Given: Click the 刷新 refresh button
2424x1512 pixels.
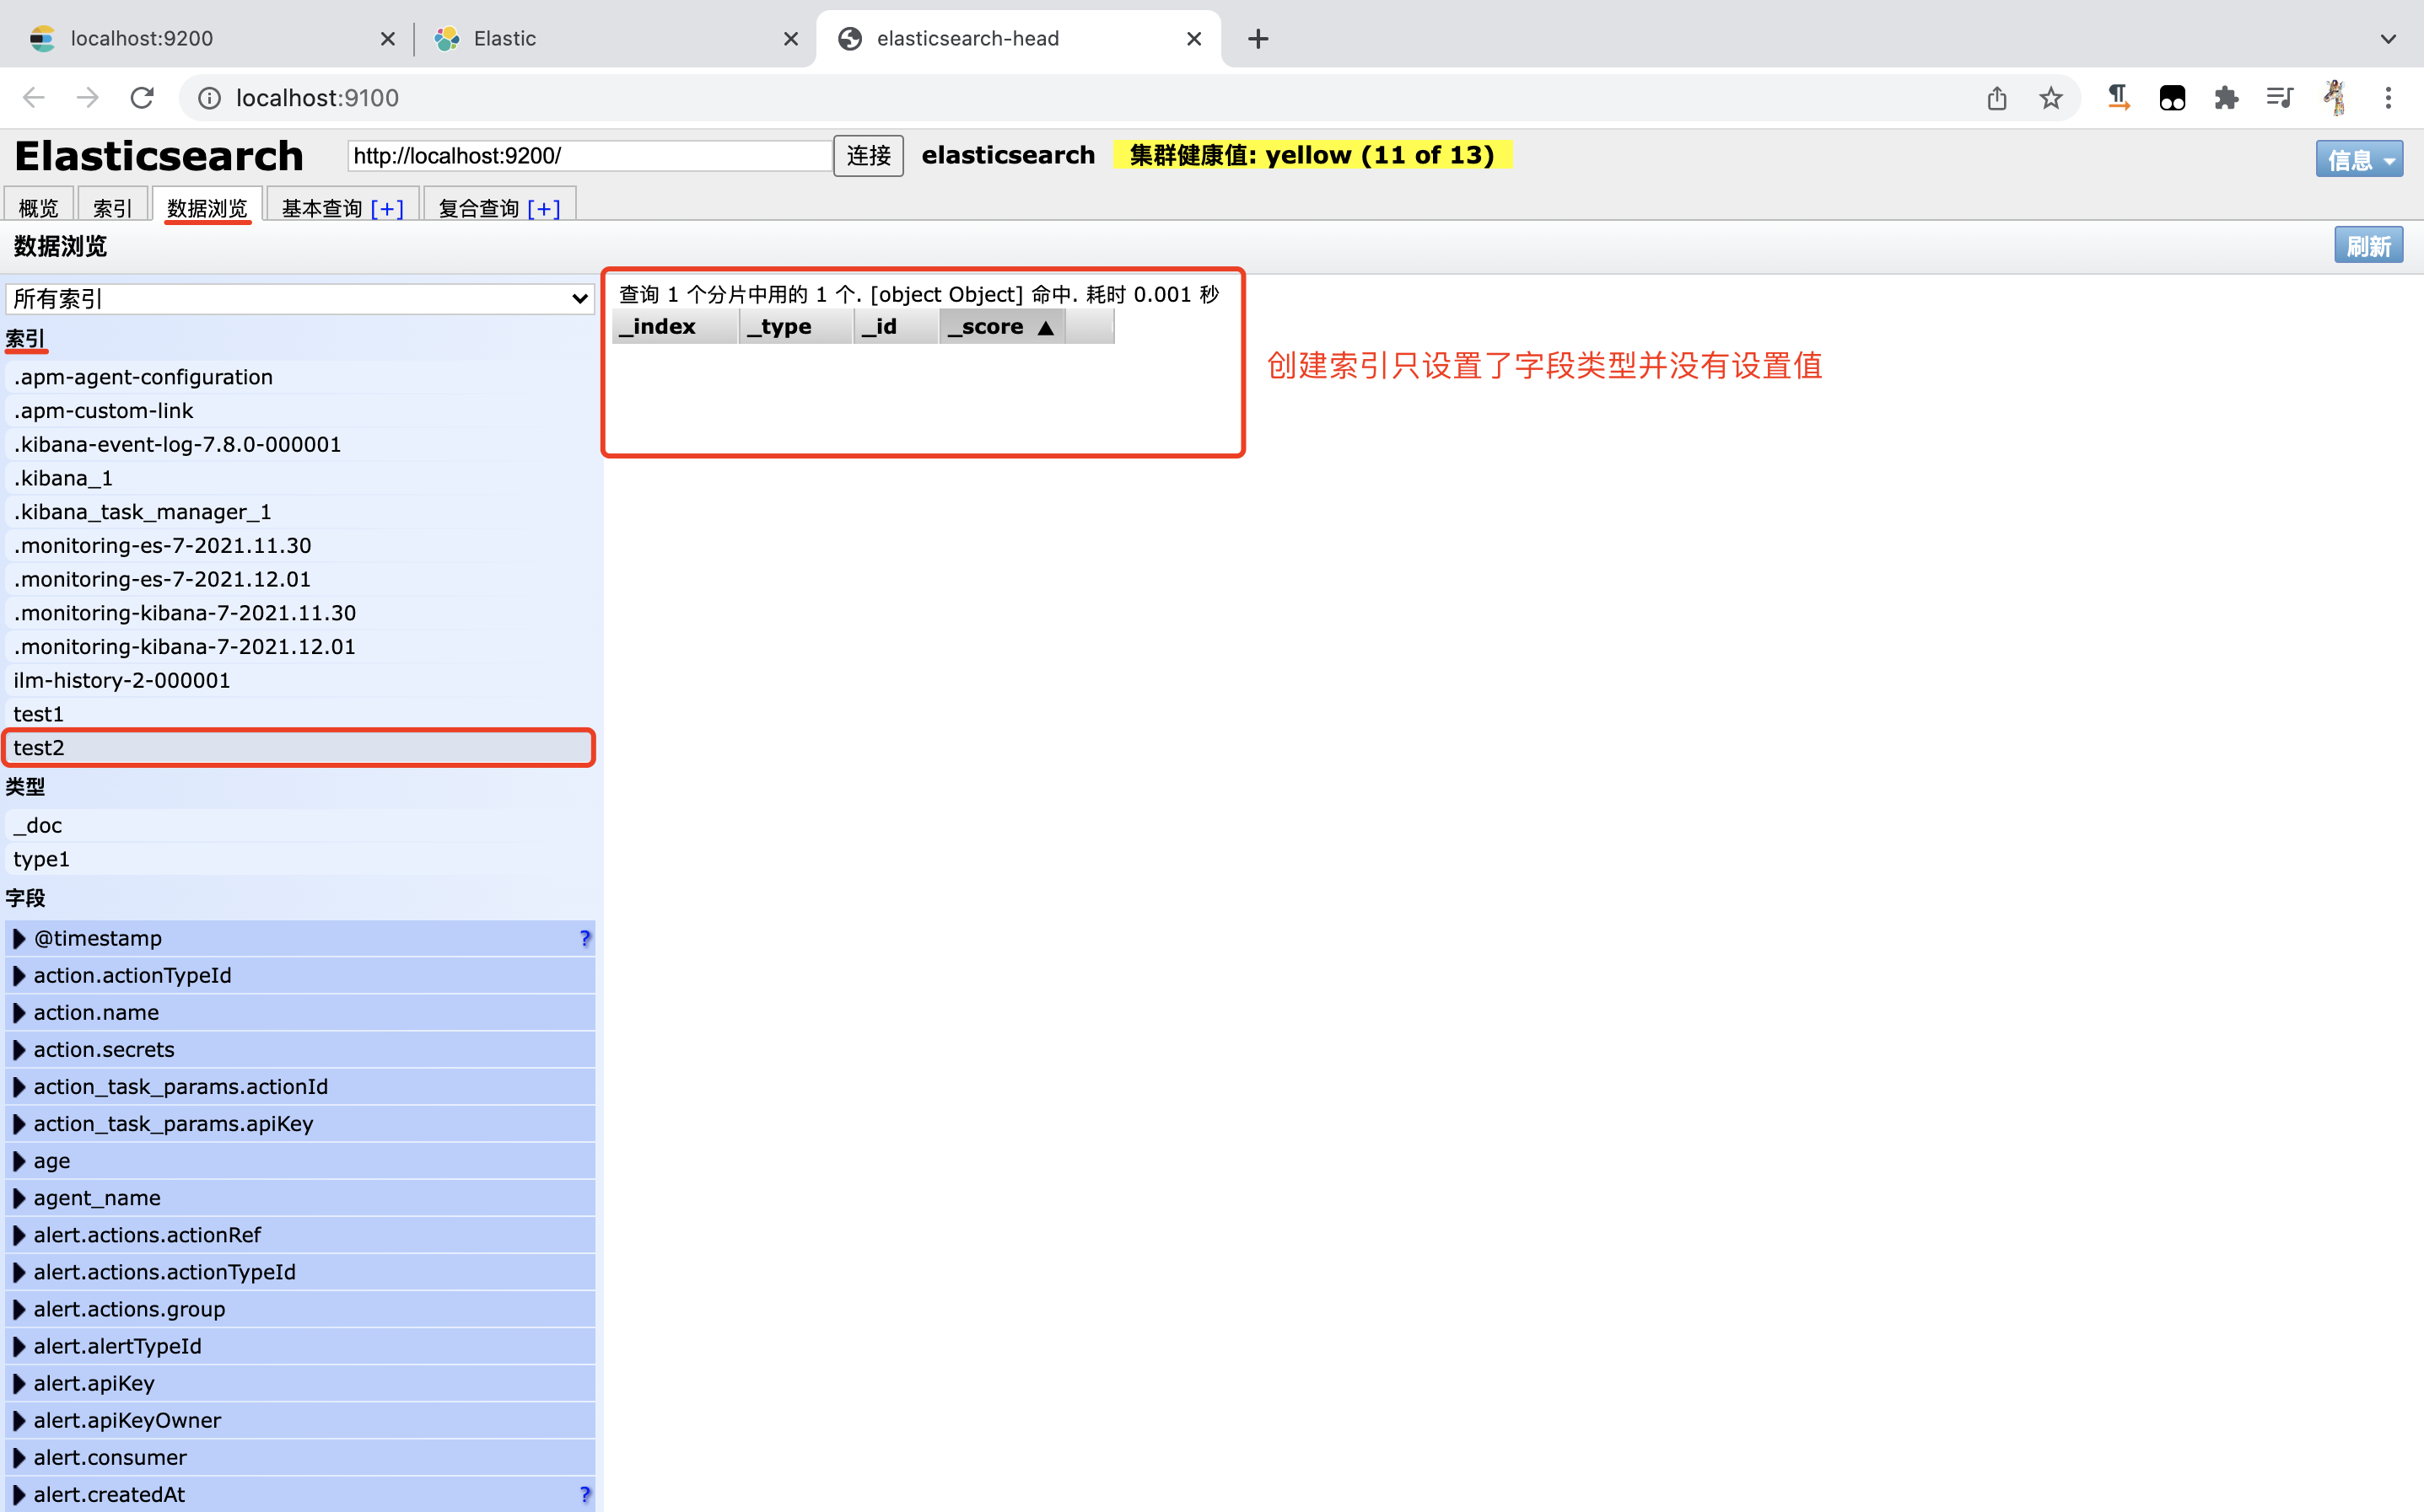Looking at the screenshot, I should pos(2368,245).
